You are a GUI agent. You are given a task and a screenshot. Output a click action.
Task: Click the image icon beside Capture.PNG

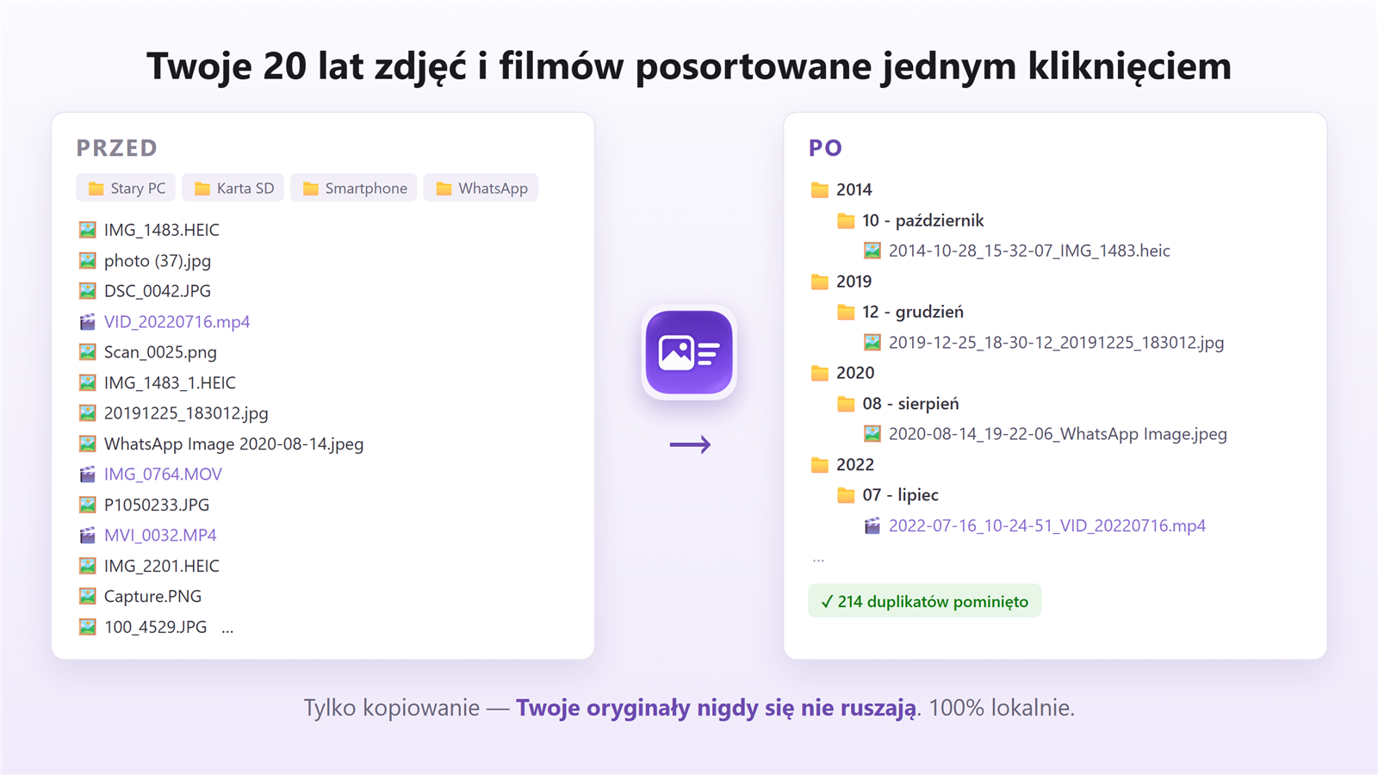tap(87, 596)
